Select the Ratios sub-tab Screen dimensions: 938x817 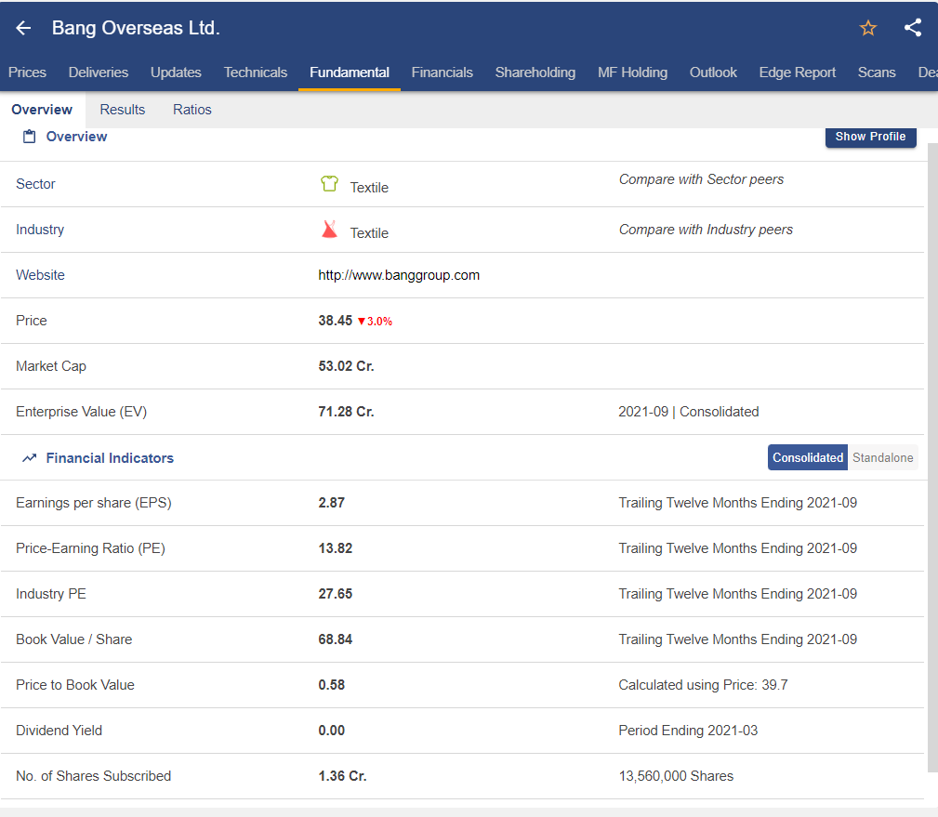click(x=192, y=110)
